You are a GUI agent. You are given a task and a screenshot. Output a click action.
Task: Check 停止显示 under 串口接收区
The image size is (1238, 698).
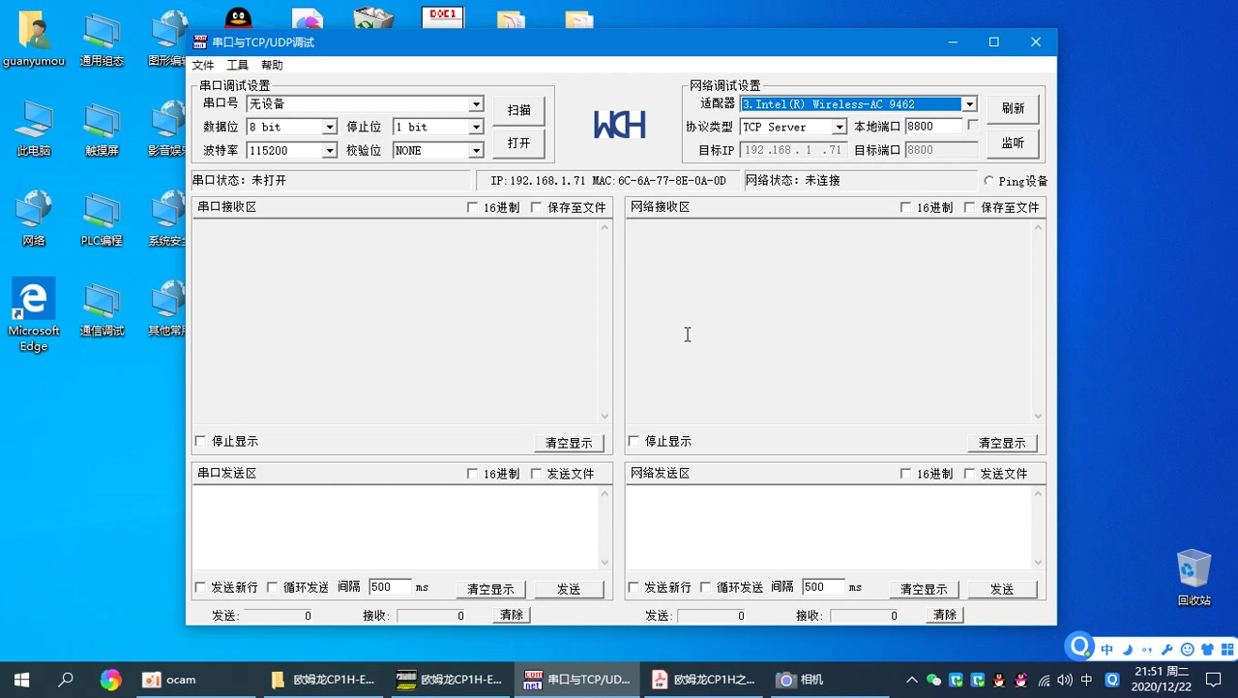(x=200, y=441)
